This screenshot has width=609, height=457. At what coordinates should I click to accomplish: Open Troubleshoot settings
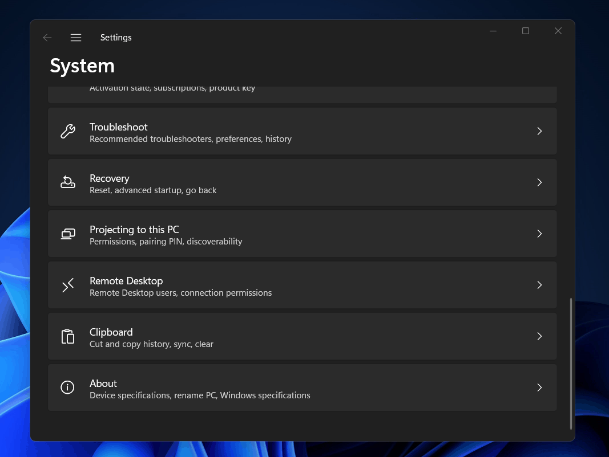click(x=303, y=131)
